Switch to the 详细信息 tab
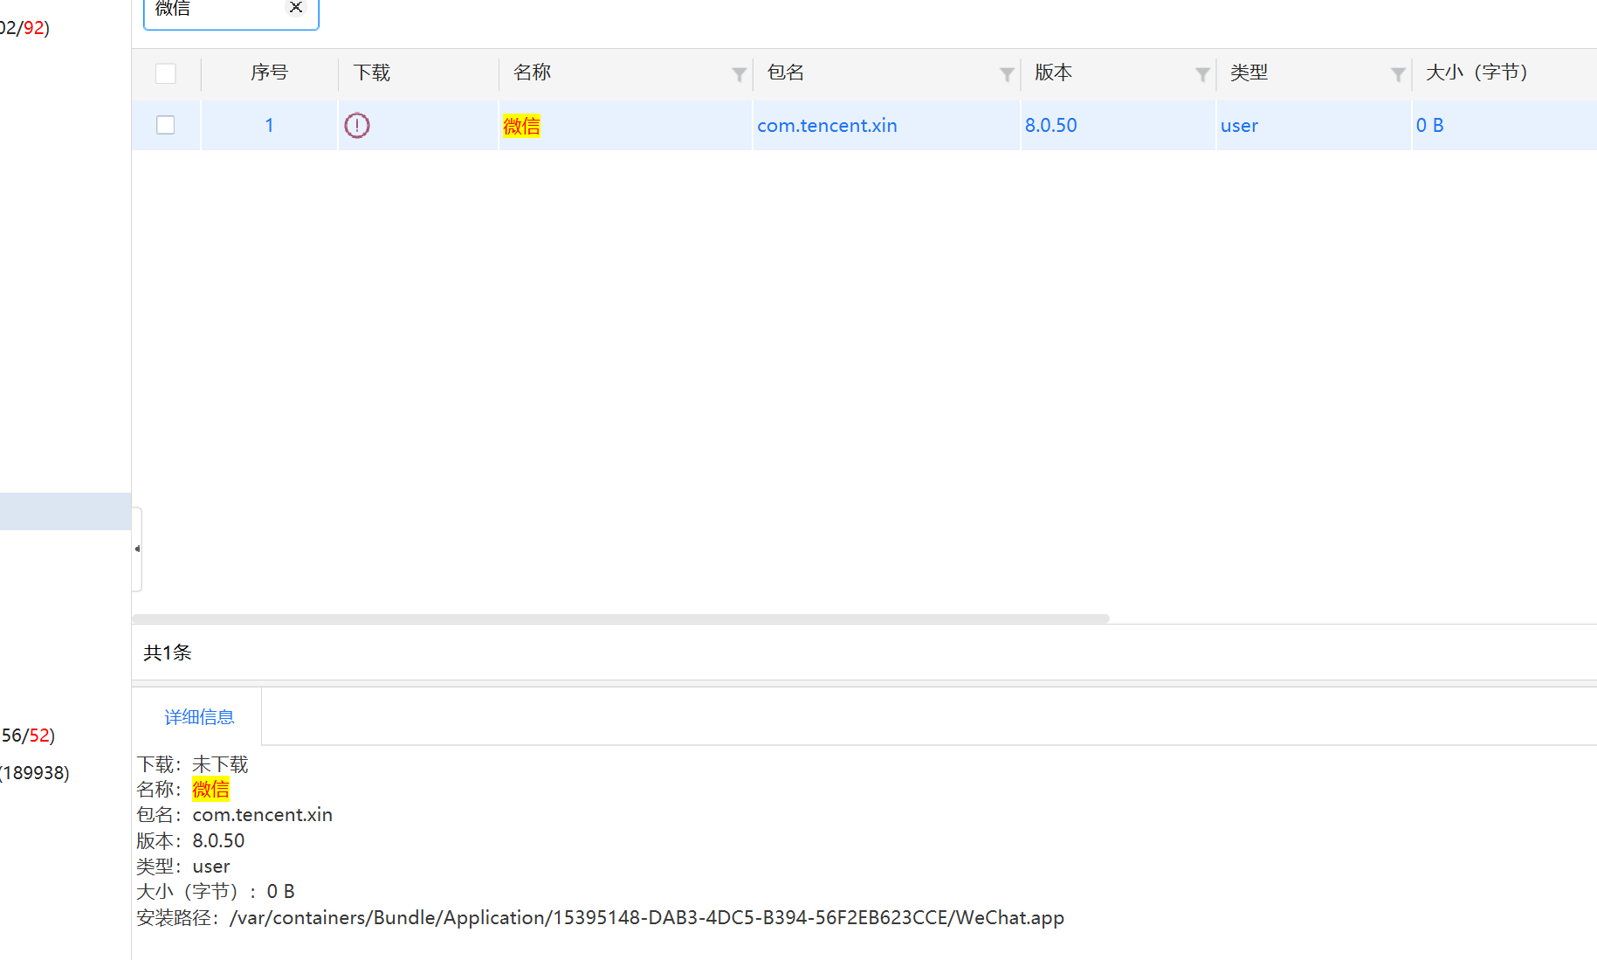1597x960 pixels. point(199,717)
